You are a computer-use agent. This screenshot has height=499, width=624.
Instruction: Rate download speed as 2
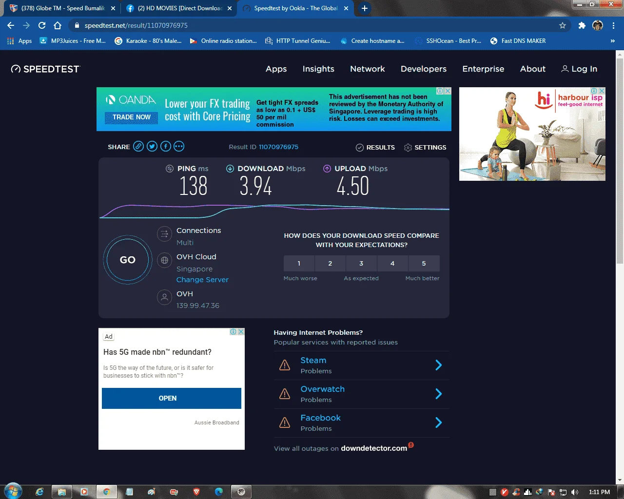[x=330, y=263]
